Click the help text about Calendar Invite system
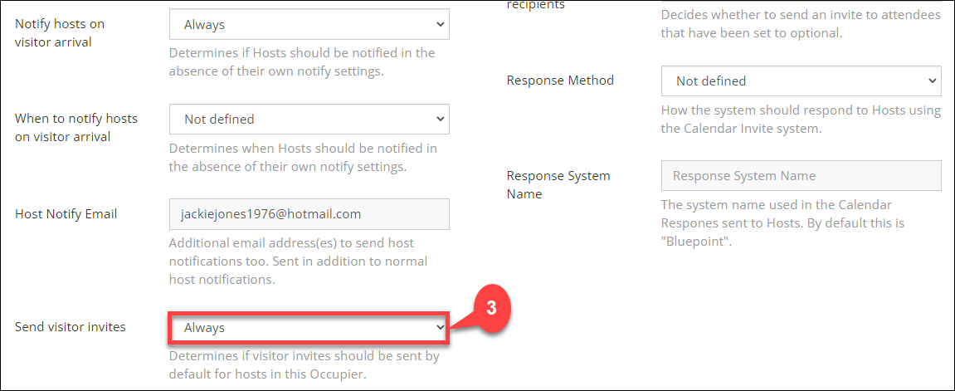 click(801, 120)
